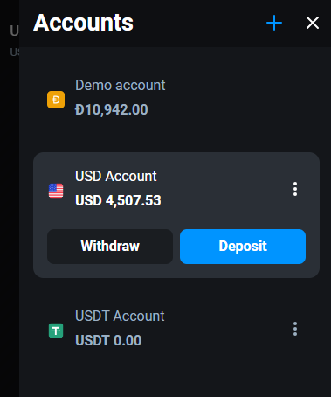
Task: Click the USDT 0.00 balance
Action: pos(108,340)
